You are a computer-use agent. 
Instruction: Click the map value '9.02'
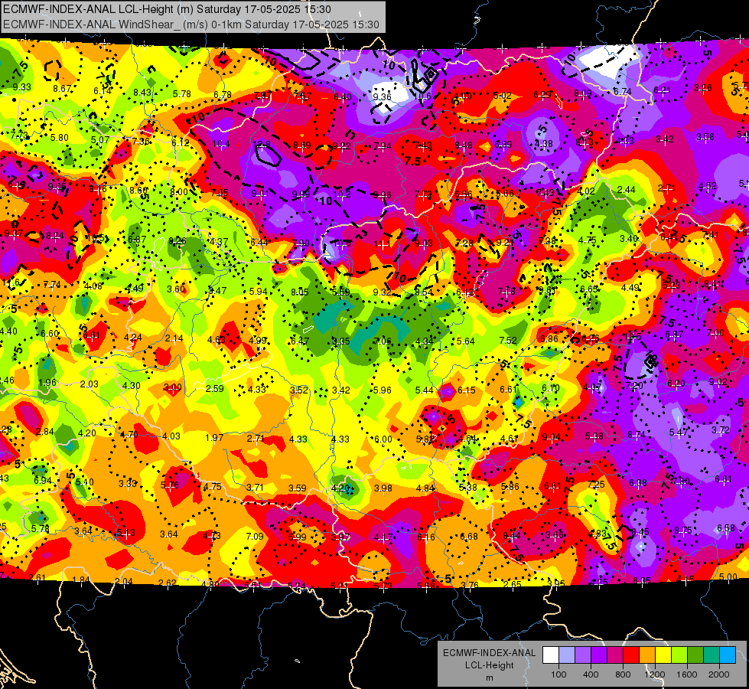pos(718,381)
